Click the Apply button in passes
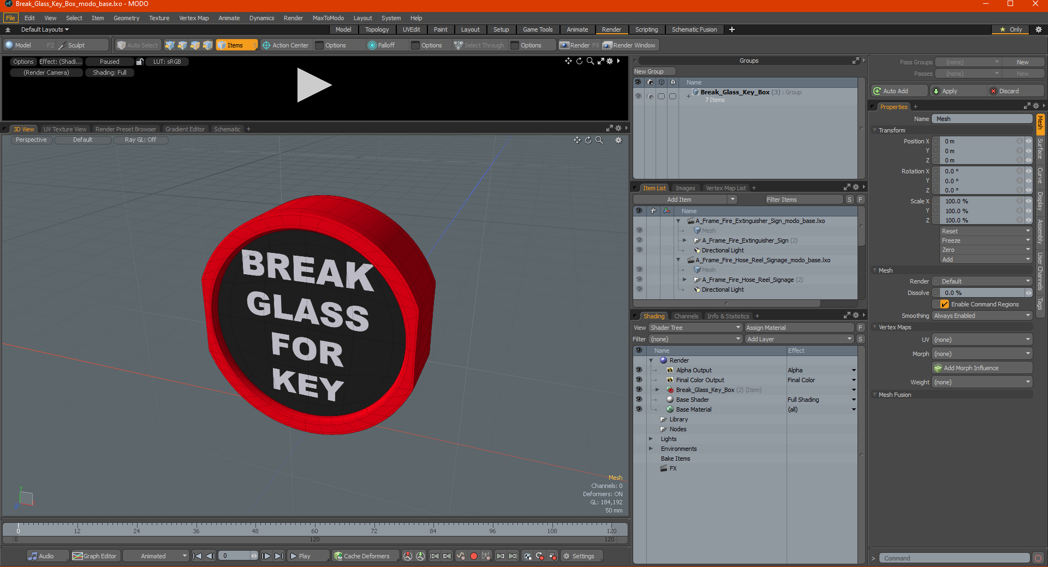1048x567 pixels. pyautogui.click(x=959, y=91)
